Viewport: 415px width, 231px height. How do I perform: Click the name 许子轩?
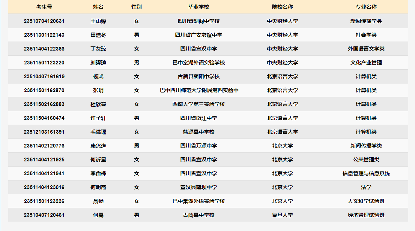pos(98,118)
